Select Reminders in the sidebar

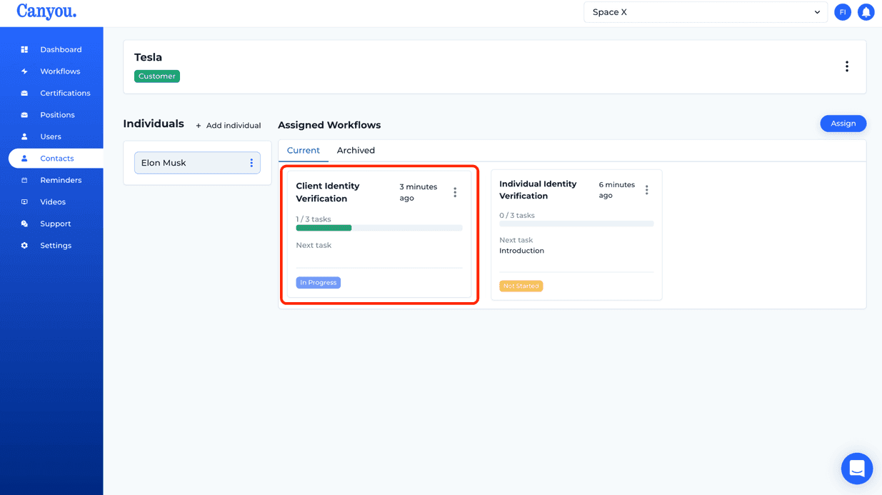tap(61, 180)
